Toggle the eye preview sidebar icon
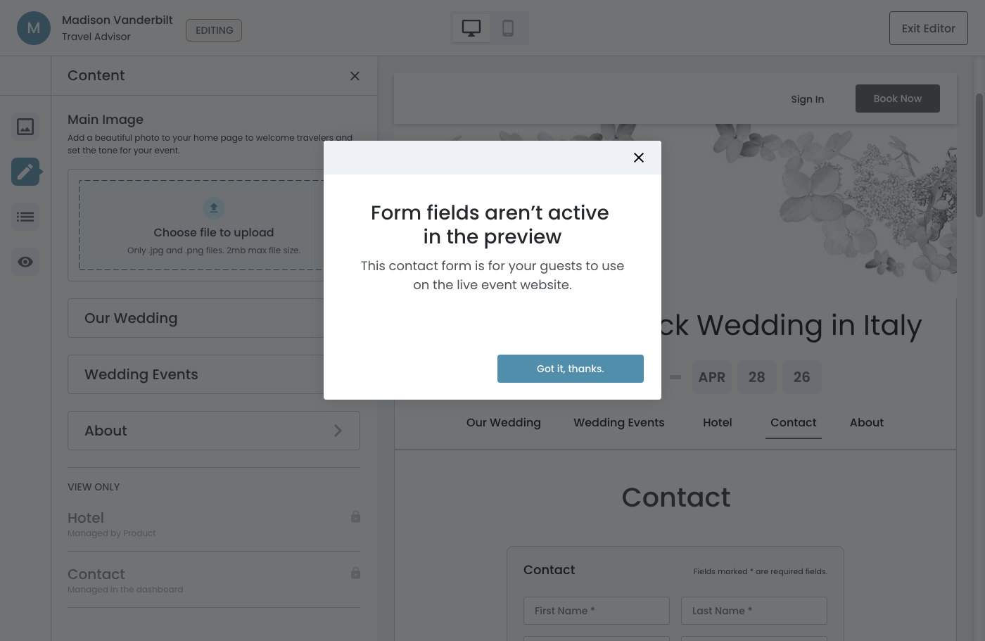985x641 pixels. click(x=25, y=262)
